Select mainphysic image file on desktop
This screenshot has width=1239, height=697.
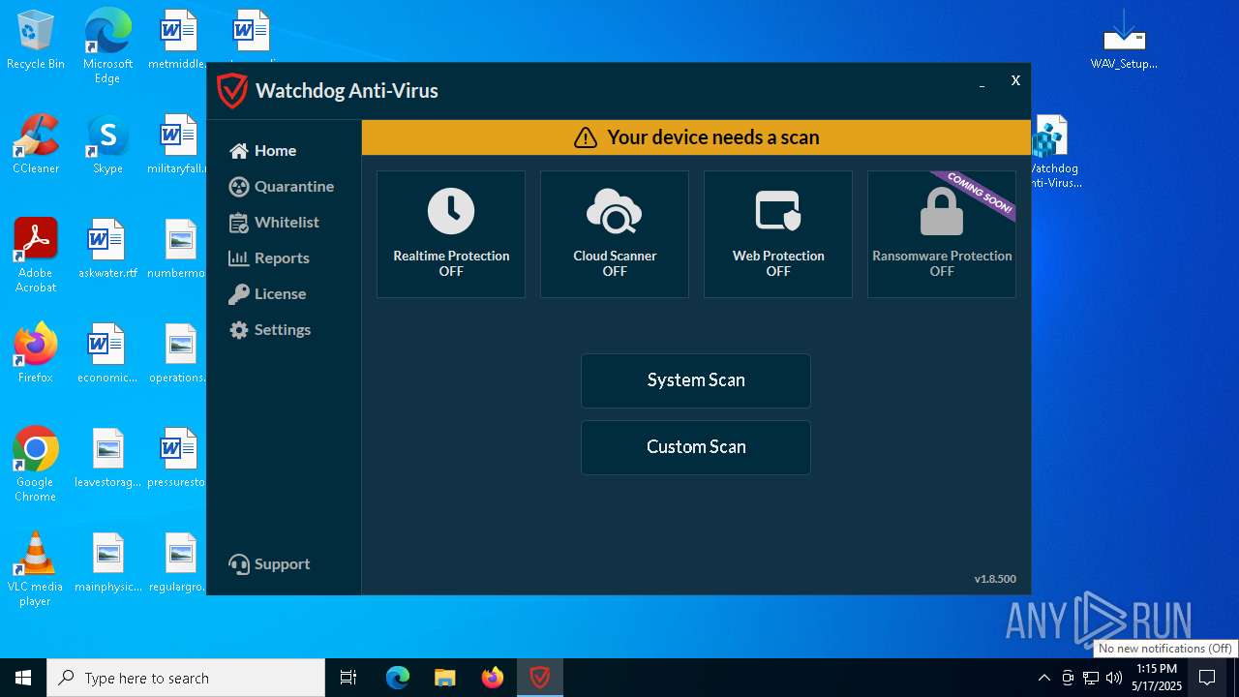[107, 562]
